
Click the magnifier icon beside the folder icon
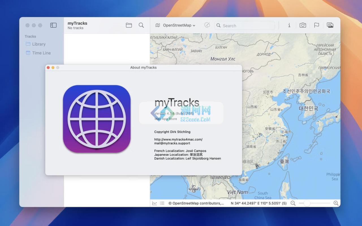(141, 25)
